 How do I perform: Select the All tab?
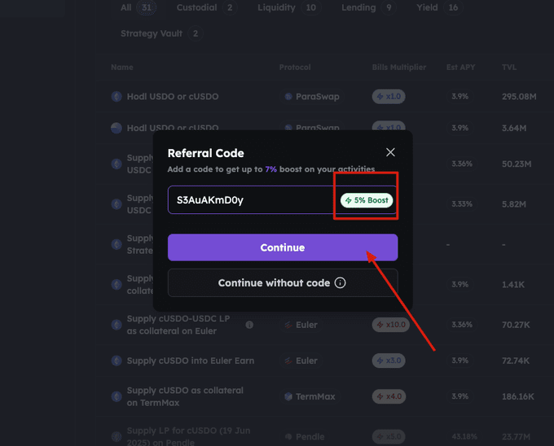[x=136, y=8]
